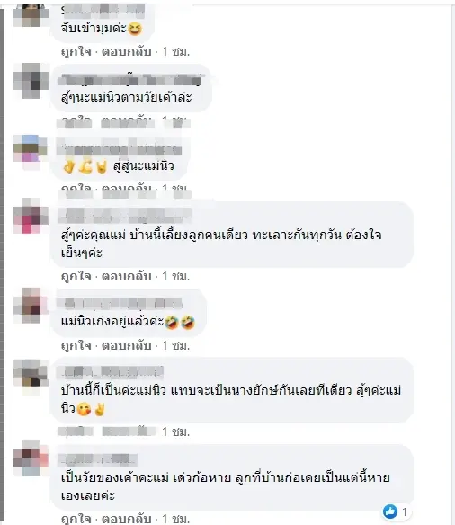Click ถูกใจ under the last comment
Image resolution: width=455 pixels, height=525 pixels.
pyautogui.click(x=76, y=519)
